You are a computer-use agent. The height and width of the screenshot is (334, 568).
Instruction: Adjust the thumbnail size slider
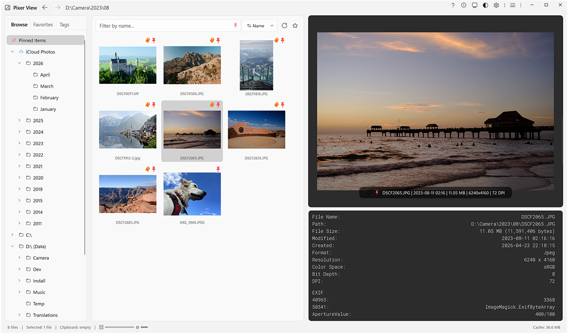(x=136, y=327)
